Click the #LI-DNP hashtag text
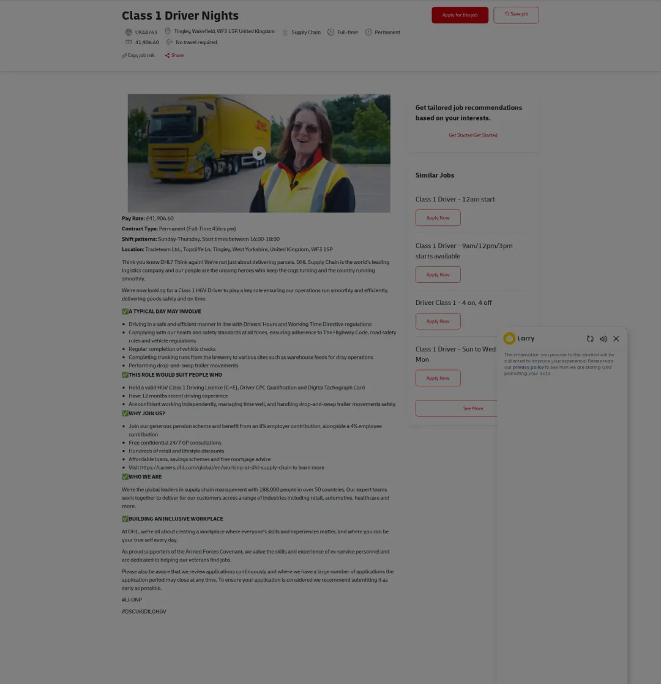The height and width of the screenshot is (684, 661). 132,600
